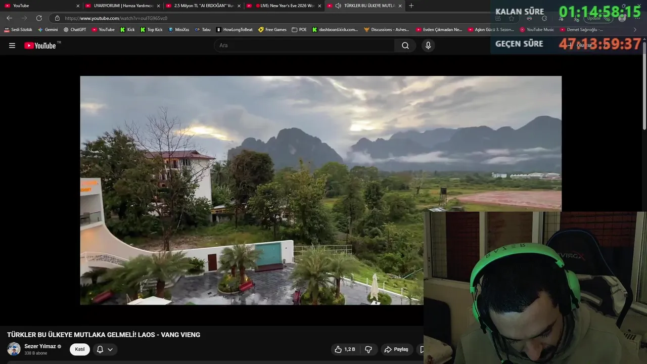This screenshot has height=364, width=647.
Task: View site information lock icon
Action: [57, 18]
